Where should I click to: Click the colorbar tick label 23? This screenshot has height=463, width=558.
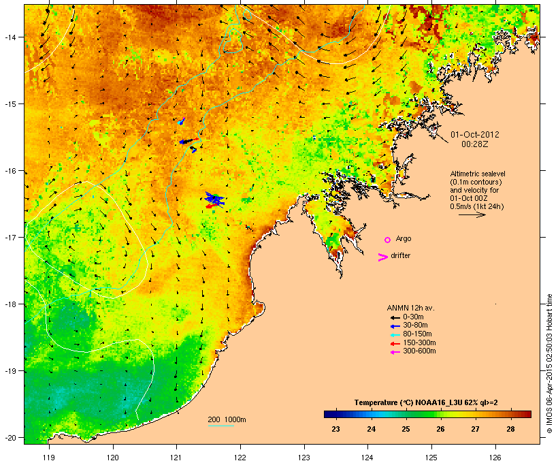335,429
